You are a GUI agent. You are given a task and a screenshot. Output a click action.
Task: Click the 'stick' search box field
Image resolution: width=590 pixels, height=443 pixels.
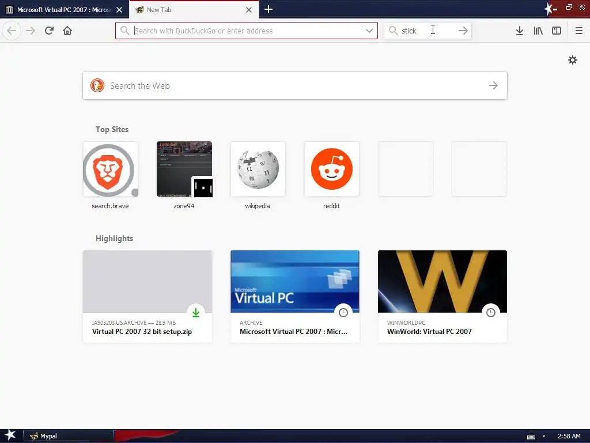pyautogui.click(x=428, y=31)
